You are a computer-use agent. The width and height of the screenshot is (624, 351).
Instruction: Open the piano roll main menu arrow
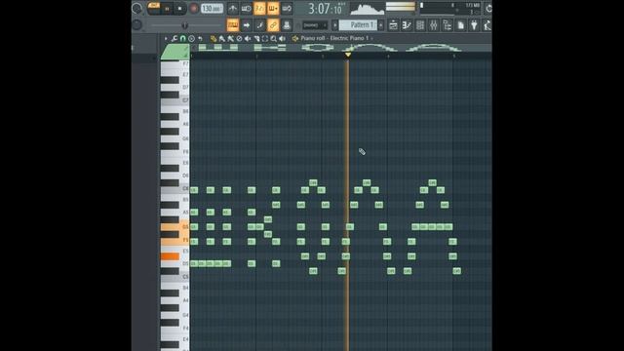click(166, 39)
